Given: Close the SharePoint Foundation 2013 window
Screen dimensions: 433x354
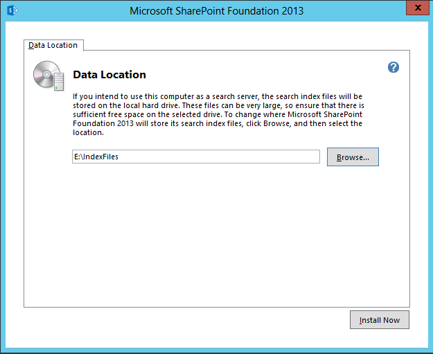Looking at the screenshot, I should tap(417, 8).
